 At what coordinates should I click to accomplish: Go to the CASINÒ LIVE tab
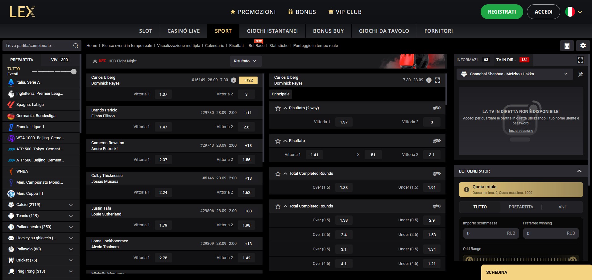coord(184,31)
